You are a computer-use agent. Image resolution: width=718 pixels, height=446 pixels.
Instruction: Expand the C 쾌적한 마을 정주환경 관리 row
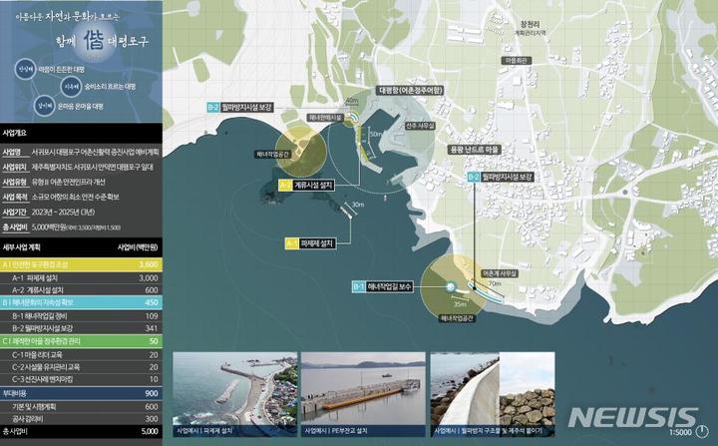click(x=80, y=340)
